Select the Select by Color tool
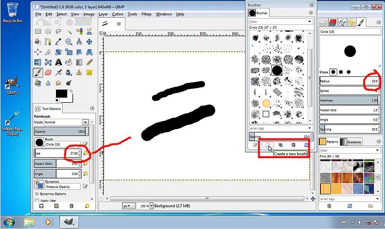385x229 pixels. coord(79,31)
